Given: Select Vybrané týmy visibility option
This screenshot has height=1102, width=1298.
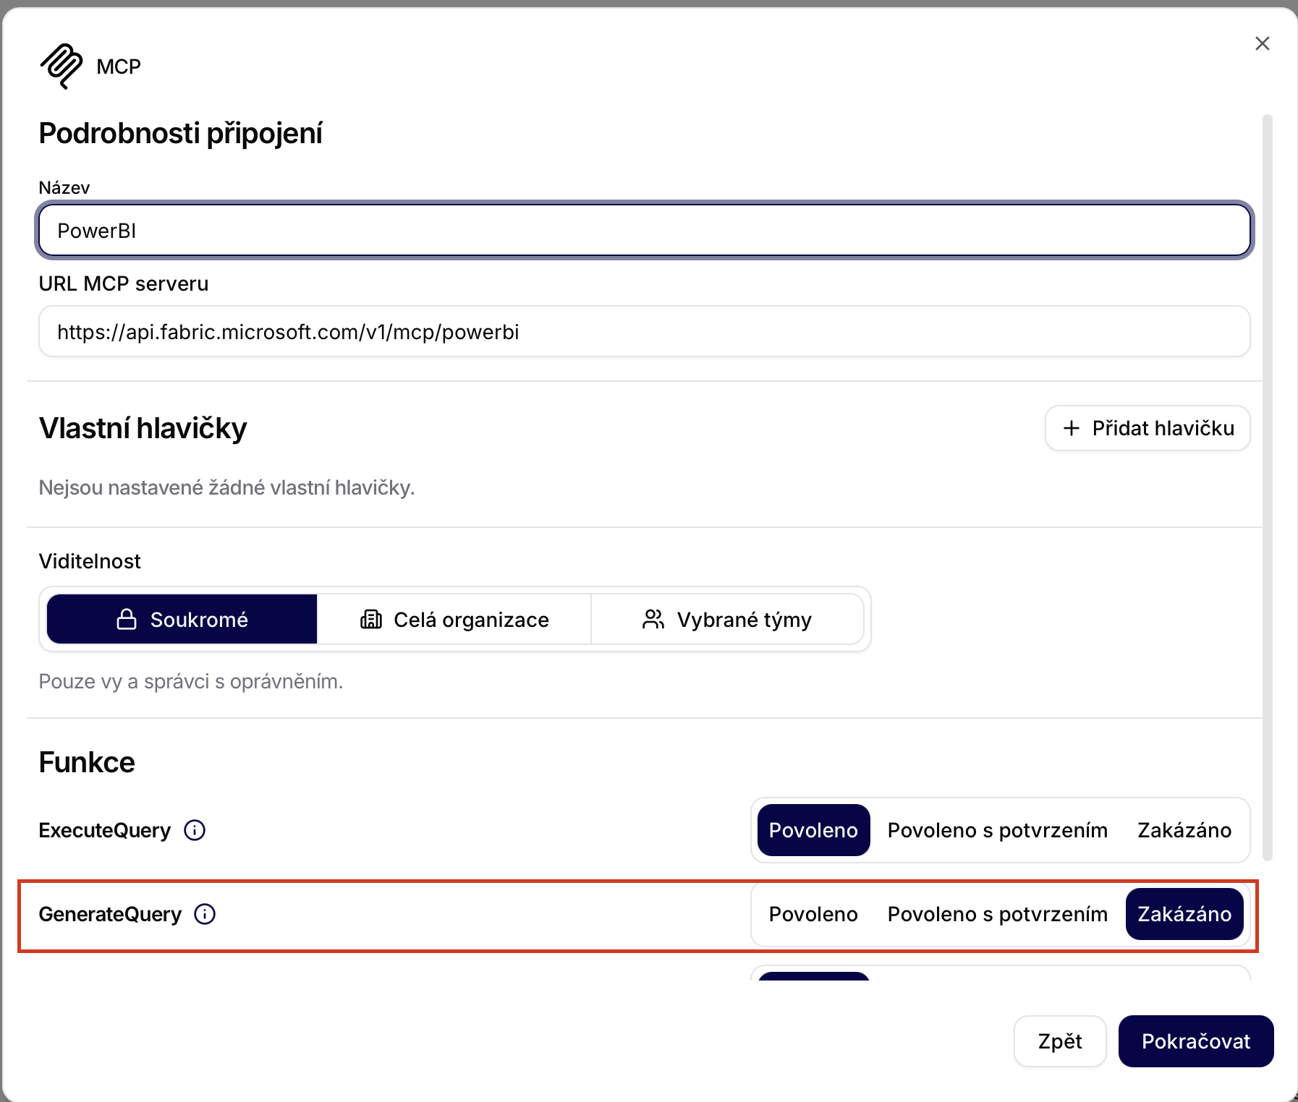Looking at the screenshot, I should [727, 619].
